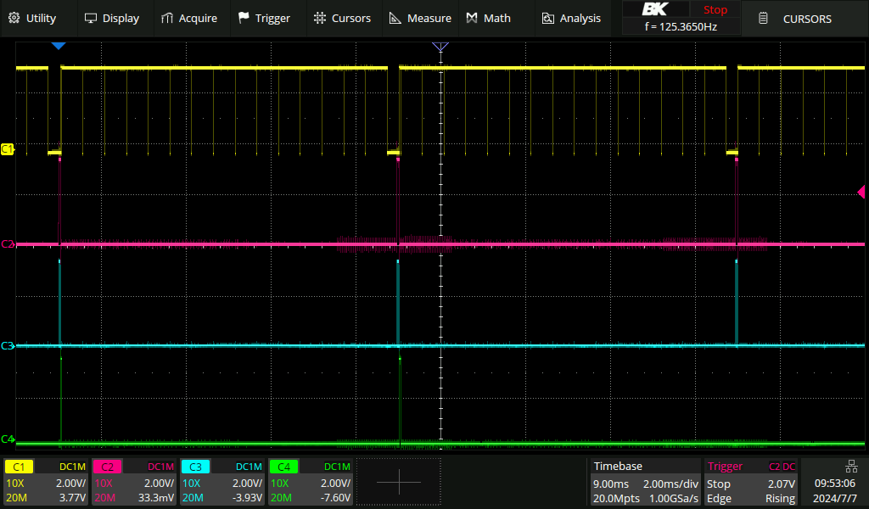Click the Math M icon
Viewport: 869px width, 509px height.
pos(472,19)
